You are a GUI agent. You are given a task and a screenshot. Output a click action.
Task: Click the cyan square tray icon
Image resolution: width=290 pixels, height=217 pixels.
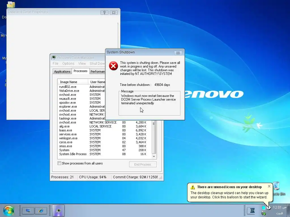tap(264, 208)
